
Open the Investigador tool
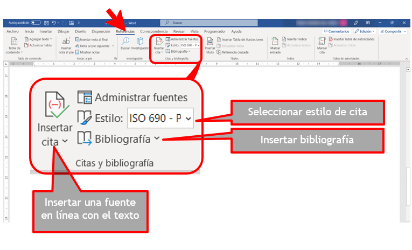pos(139,43)
